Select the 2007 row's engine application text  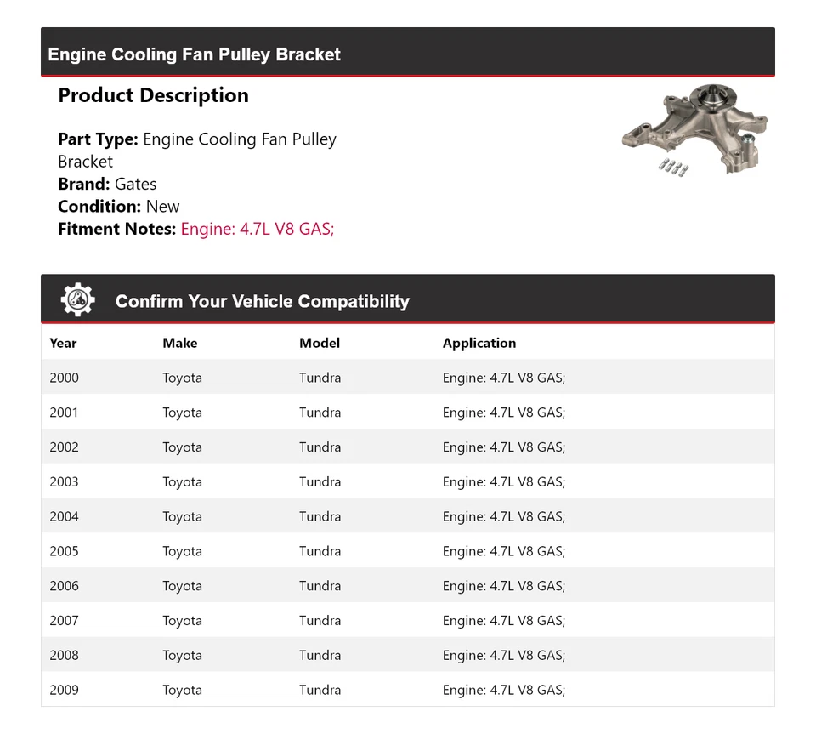point(503,621)
